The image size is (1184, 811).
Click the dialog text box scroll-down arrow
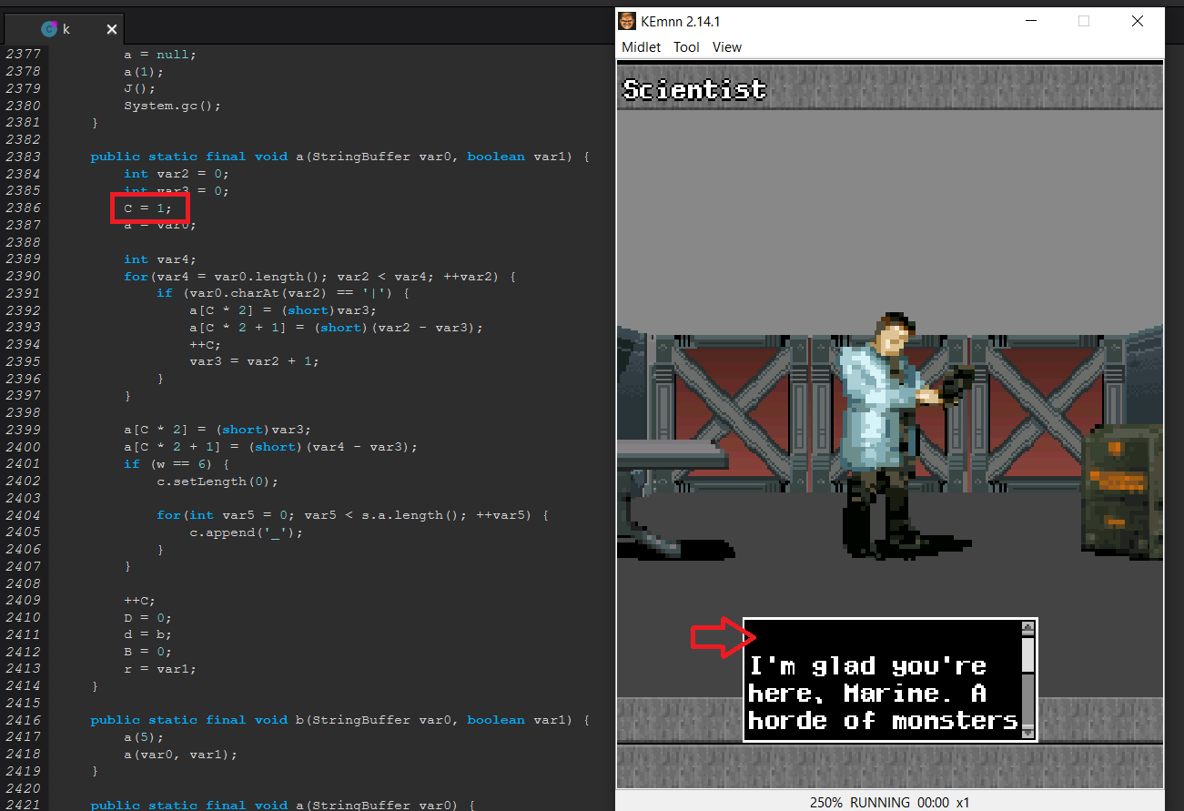1027,732
